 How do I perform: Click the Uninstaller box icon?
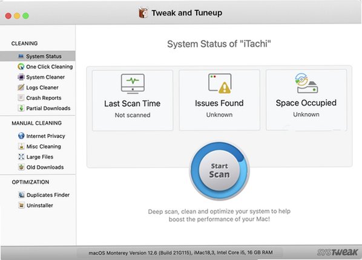point(21,205)
